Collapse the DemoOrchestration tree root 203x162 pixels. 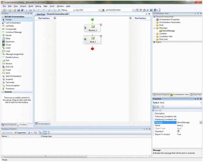point(154,17)
